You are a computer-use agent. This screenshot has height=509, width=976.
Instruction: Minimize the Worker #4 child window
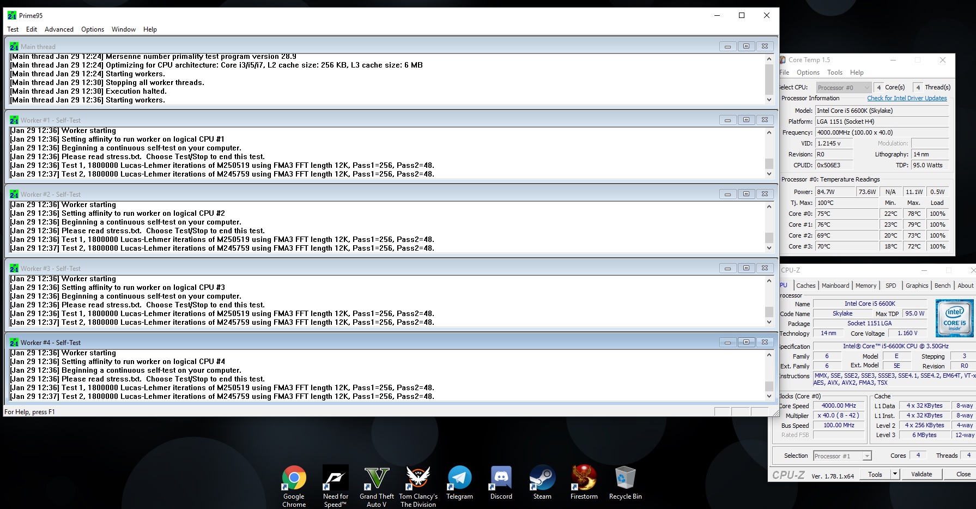(728, 342)
